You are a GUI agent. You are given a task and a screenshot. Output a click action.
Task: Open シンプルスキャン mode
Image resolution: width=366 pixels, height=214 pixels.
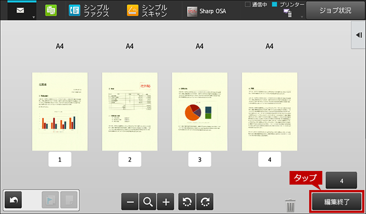(x=147, y=11)
